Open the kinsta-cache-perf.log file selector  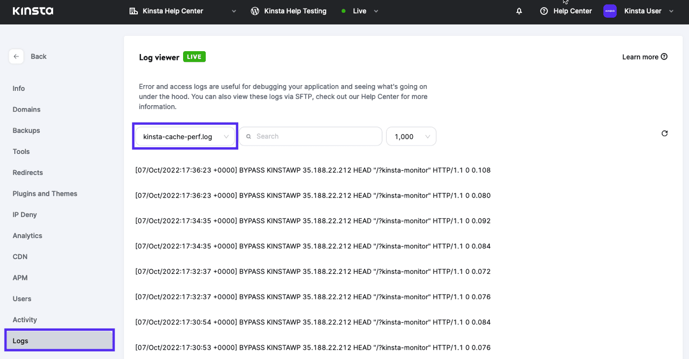click(x=185, y=136)
